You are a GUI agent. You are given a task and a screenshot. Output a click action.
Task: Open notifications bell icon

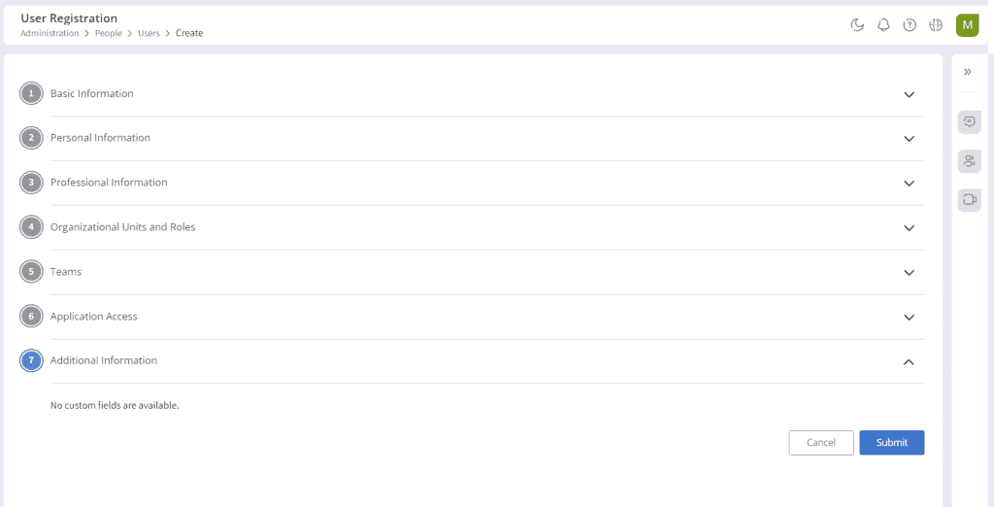[883, 24]
